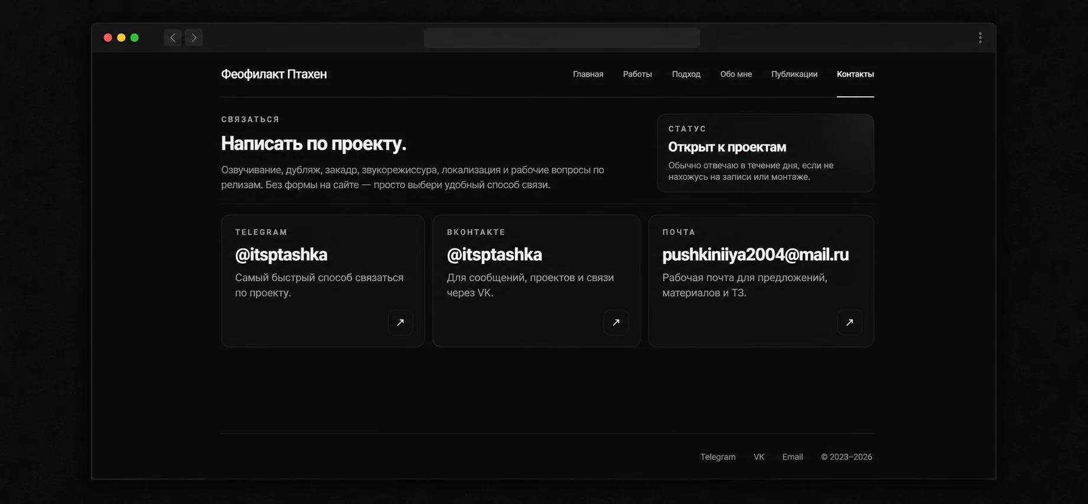
Task: Click the Telegram footer link
Action: click(718, 457)
